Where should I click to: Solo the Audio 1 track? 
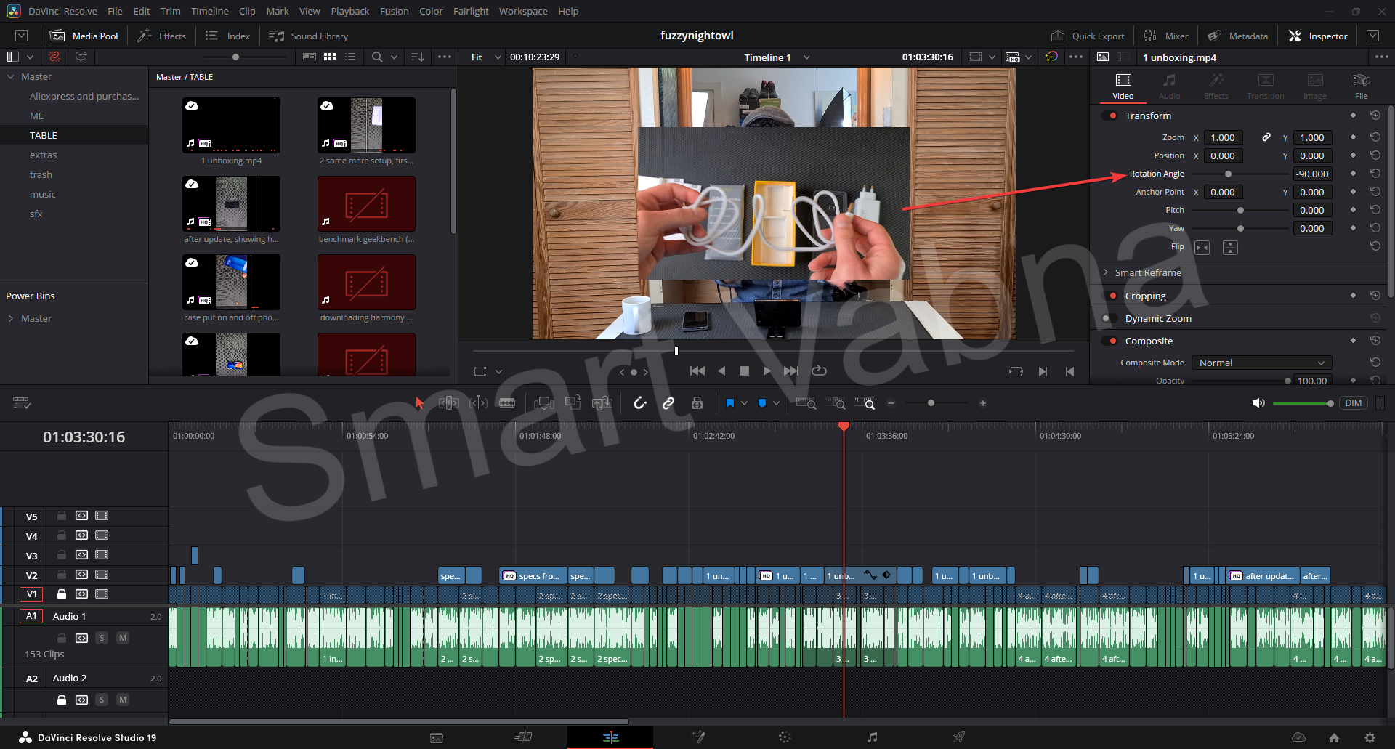tap(102, 638)
